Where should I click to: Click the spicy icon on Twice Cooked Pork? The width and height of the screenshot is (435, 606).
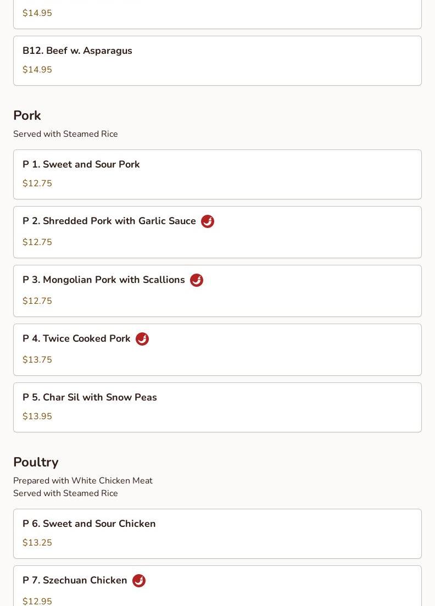tap(142, 339)
